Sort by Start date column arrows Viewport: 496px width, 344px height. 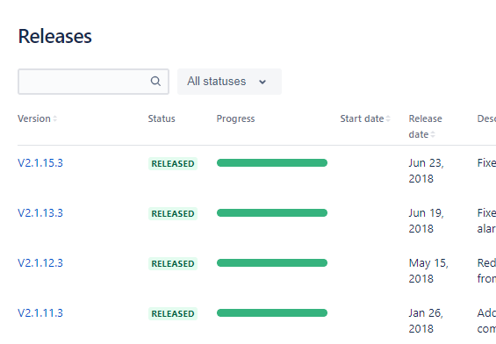pos(388,118)
